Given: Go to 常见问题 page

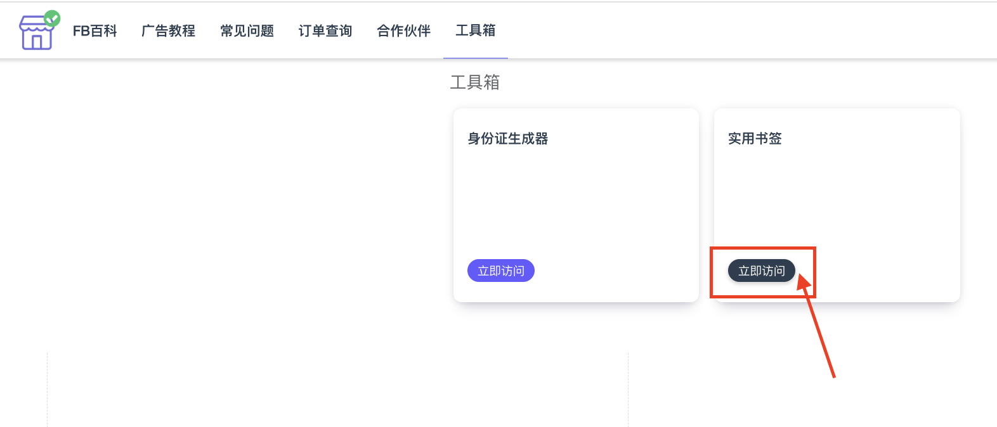Looking at the screenshot, I should pyautogui.click(x=247, y=30).
